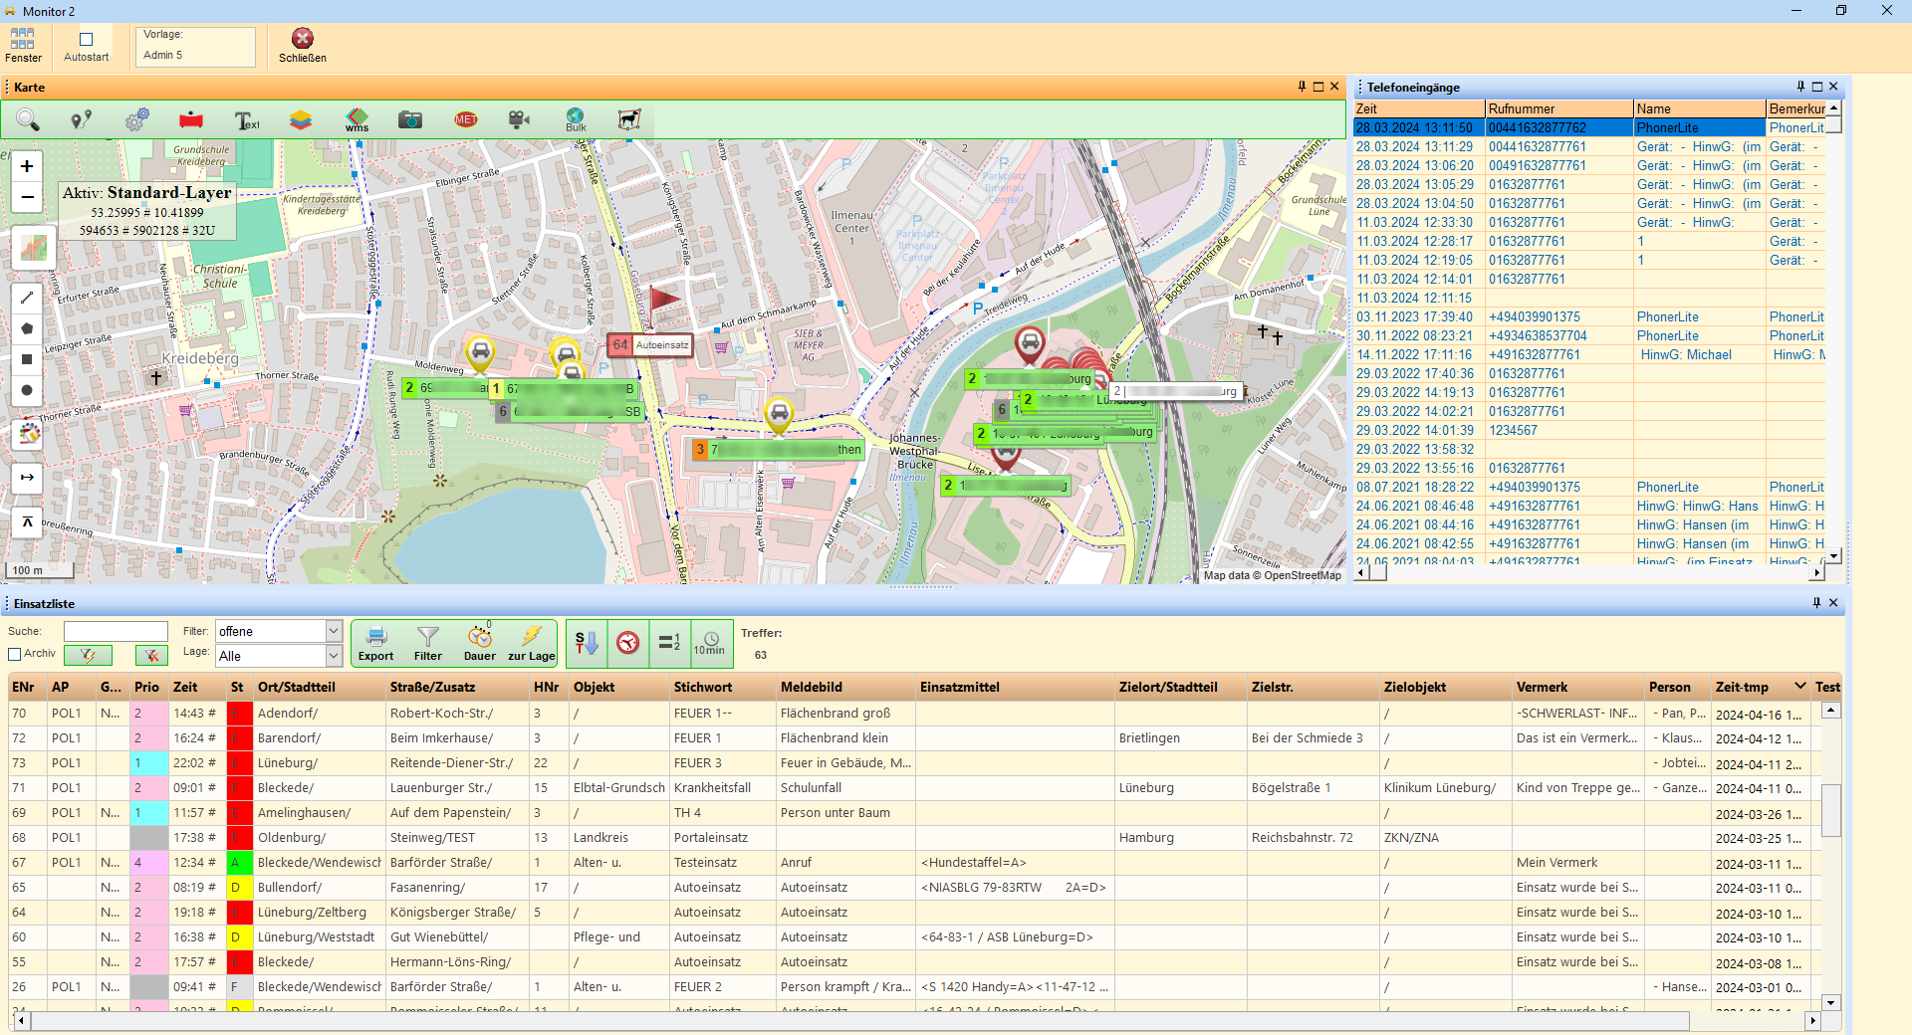Viewport: 1912px width, 1035px height.
Task: Click the camera snapshot icon
Action: coord(410,119)
